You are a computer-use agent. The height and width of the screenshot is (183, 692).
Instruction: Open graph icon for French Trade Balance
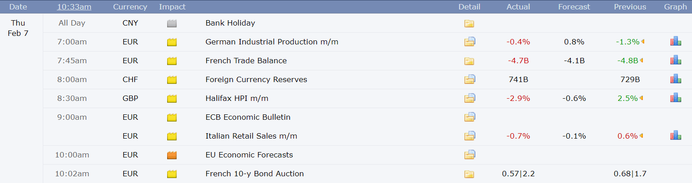click(x=675, y=61)
